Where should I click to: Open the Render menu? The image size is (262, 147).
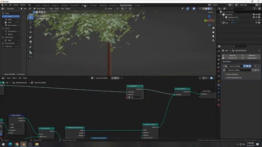(16, 5)
